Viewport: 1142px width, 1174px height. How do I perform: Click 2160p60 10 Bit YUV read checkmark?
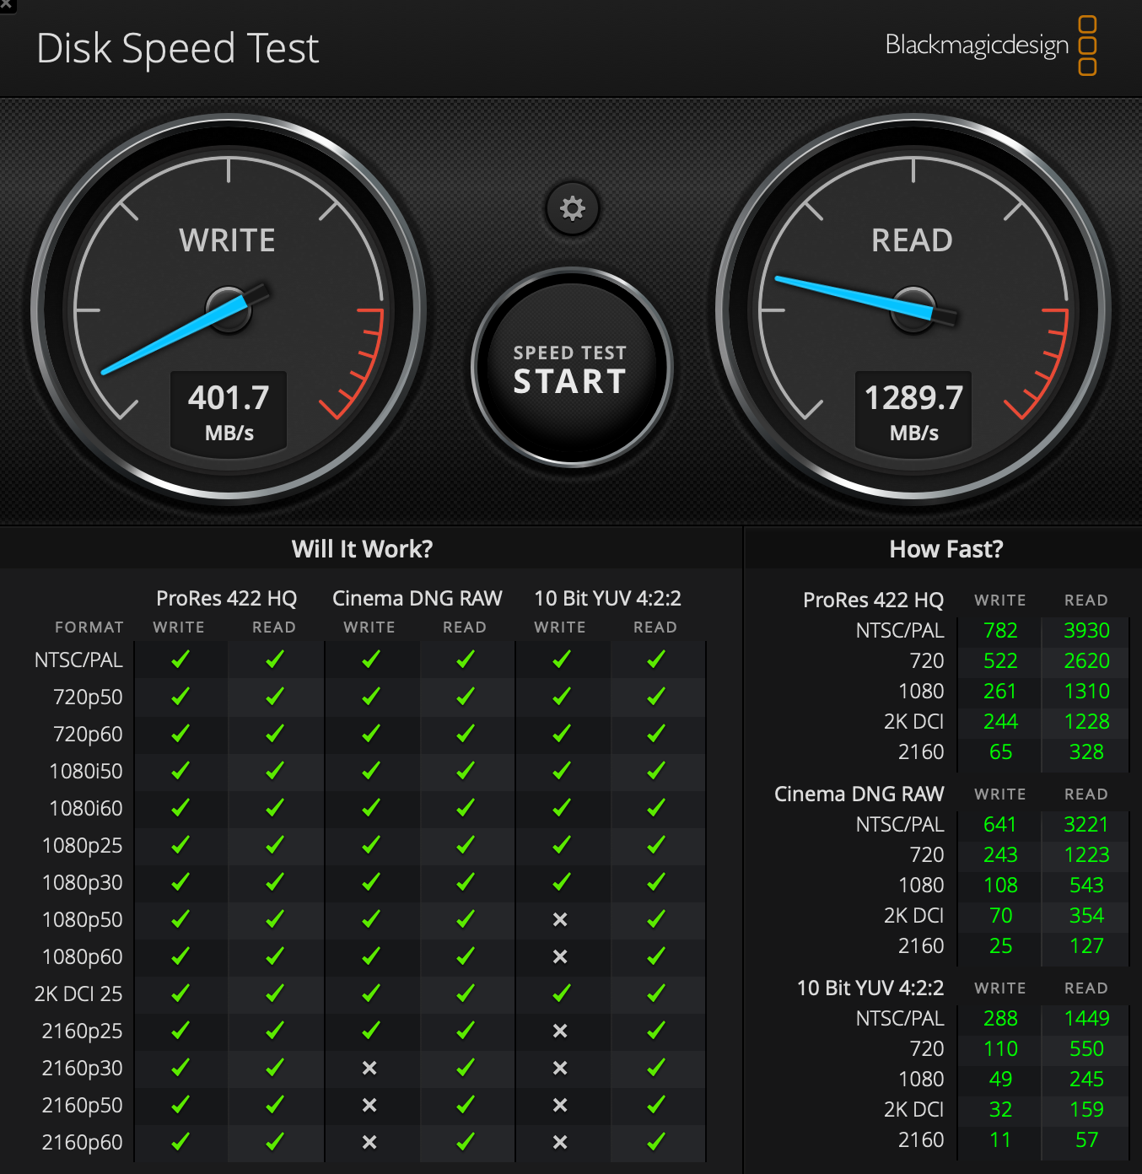[655, 1142]
